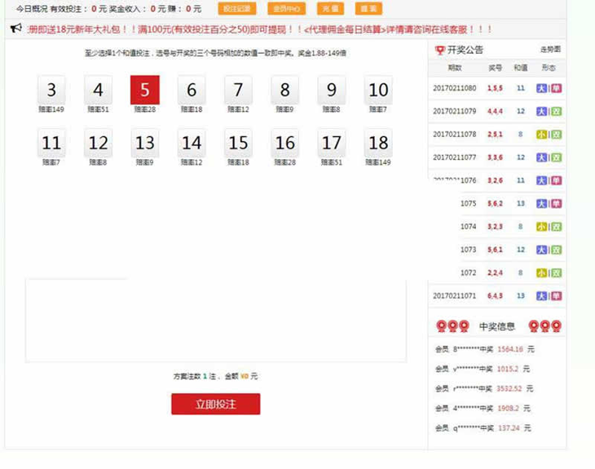
Task: Click the right medal icons beside 中奖信息
Action: (544, 326)
